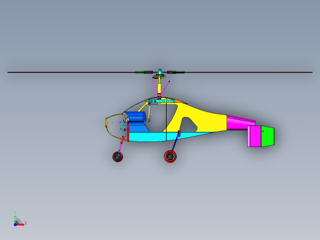320x240 pixels.
Task: Click the XYZ coordinate triad icon
Action: 20,219
